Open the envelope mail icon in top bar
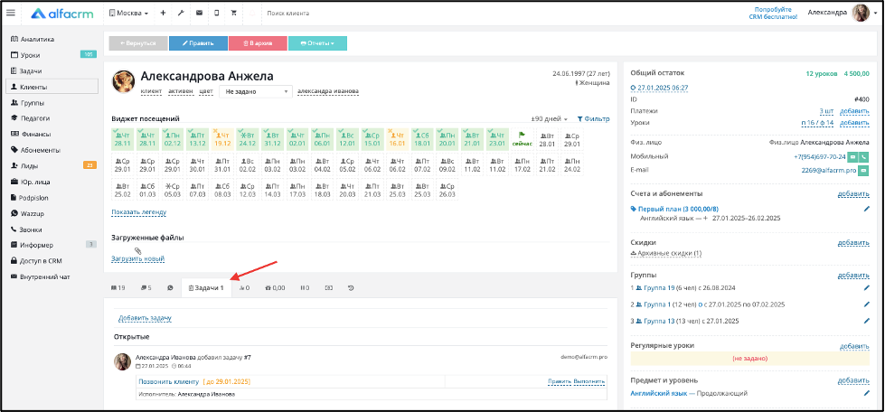Viewport: 885px width, 412px height. coord(199,13)
